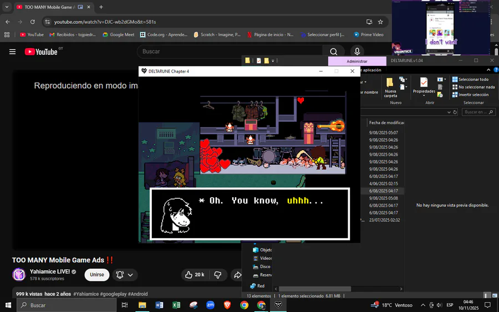Open the Prime Video bookmark
Screen dimensions: 499x312
369,35
